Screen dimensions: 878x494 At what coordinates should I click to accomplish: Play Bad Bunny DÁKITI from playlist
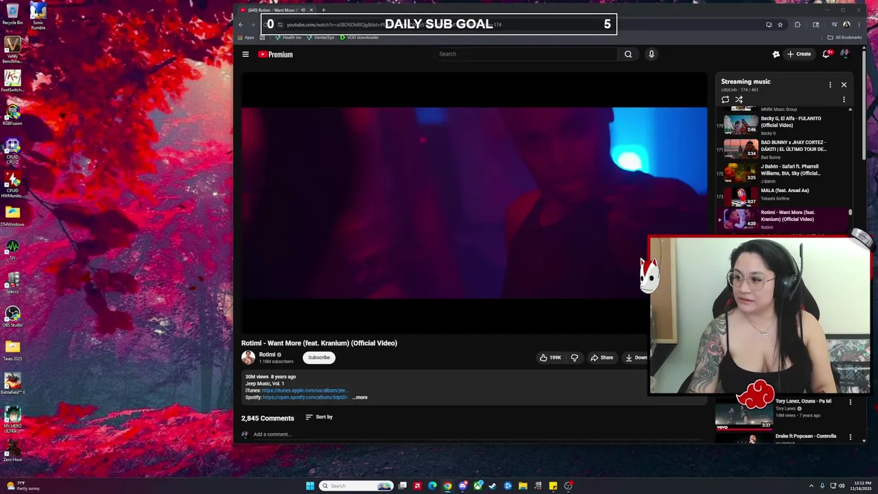pos(782,149)
